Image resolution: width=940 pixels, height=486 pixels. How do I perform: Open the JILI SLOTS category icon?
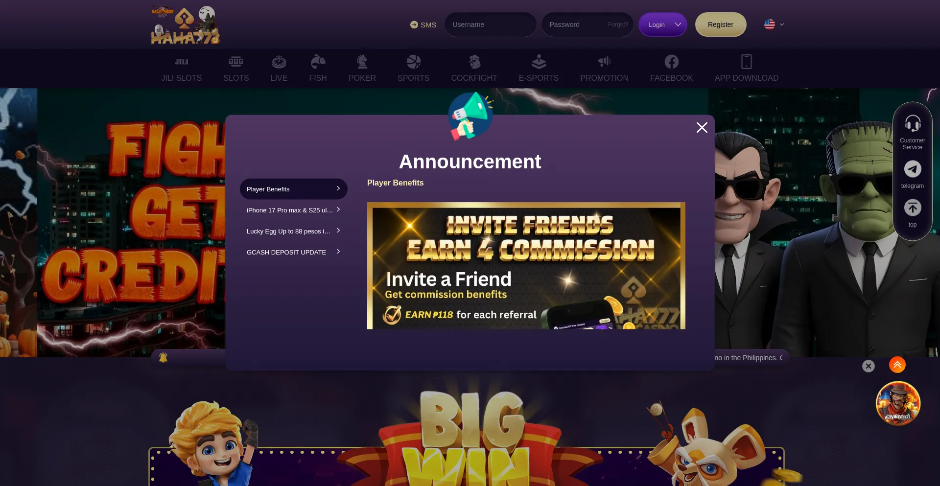tap(182, 62)
